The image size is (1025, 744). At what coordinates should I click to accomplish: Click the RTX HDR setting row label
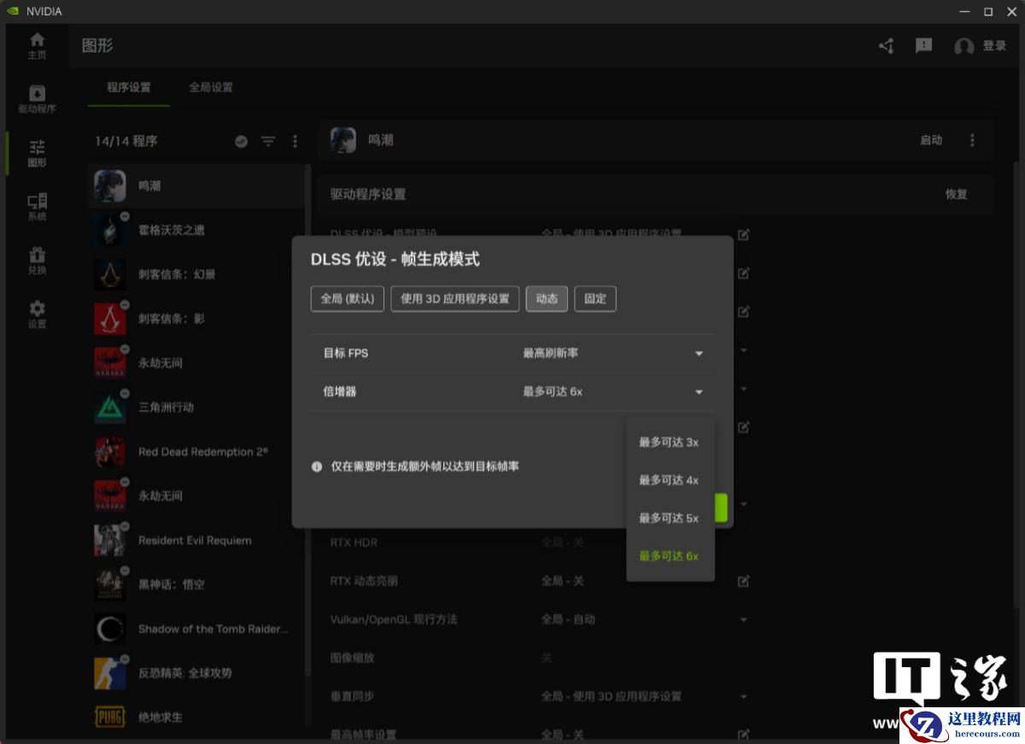[354, 542]
